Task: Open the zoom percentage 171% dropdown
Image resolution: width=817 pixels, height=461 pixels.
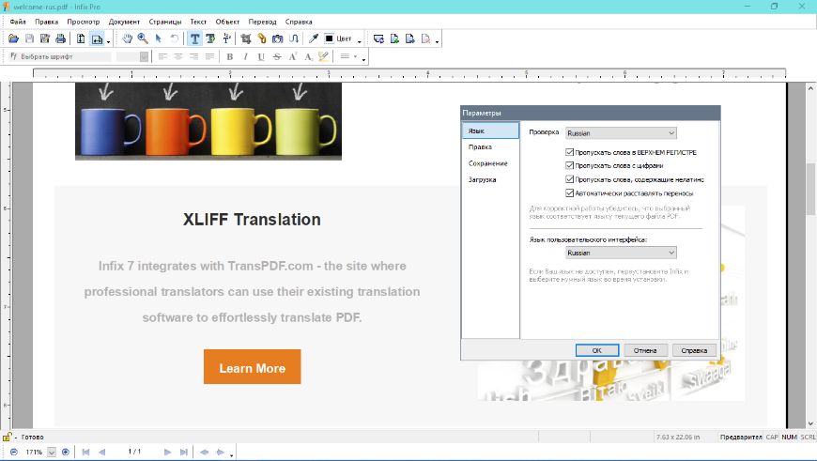Action: tap(51, 452)
